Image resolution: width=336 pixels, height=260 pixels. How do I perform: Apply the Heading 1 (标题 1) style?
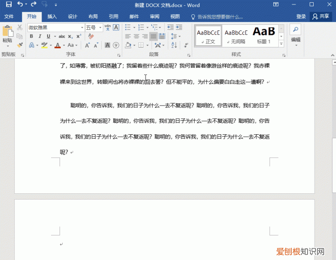264,36
